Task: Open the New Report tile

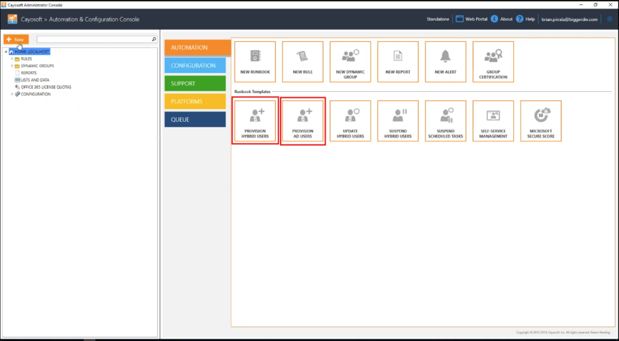Action: 398,62
